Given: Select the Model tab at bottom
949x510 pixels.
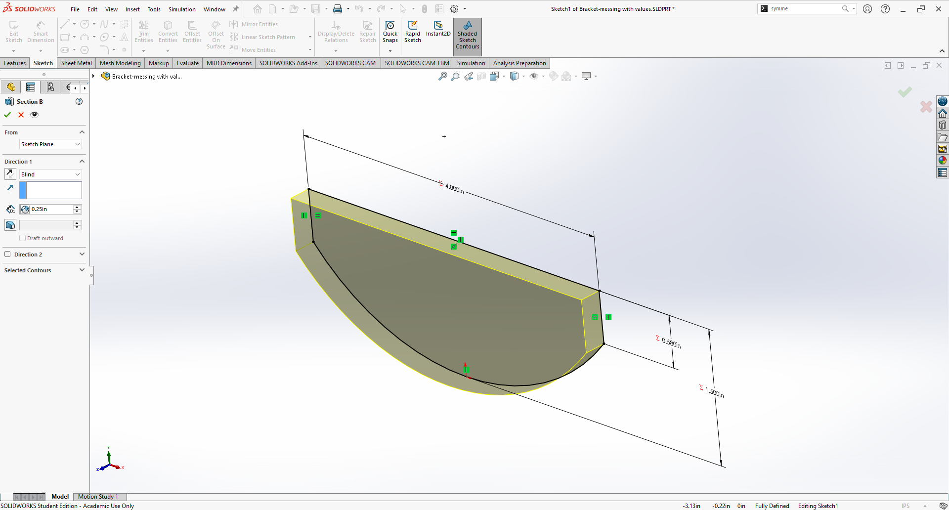Looking at the screenshot, I should coord(60,497).
